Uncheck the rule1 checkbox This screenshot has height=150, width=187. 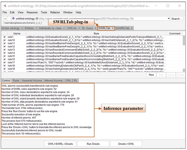point(4,37)
